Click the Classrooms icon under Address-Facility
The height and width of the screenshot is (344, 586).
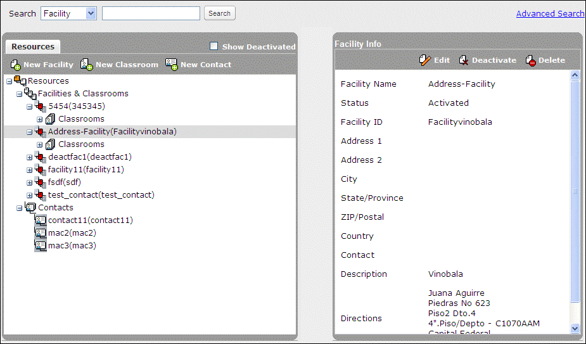tap(51, 144)
